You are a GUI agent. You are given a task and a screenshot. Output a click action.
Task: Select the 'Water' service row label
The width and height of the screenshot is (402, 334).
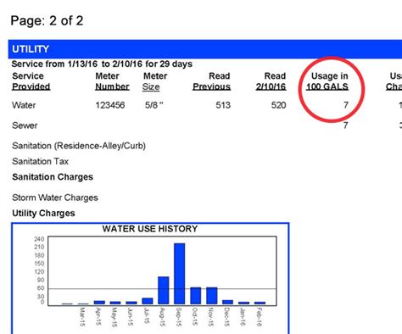24,105
